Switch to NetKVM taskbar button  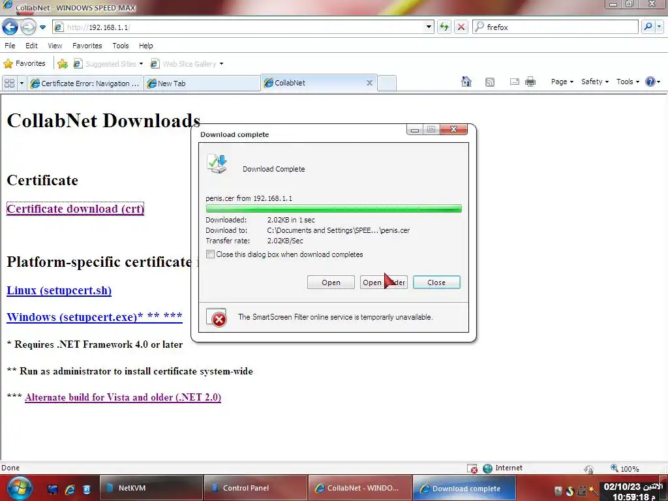[151, 488]
